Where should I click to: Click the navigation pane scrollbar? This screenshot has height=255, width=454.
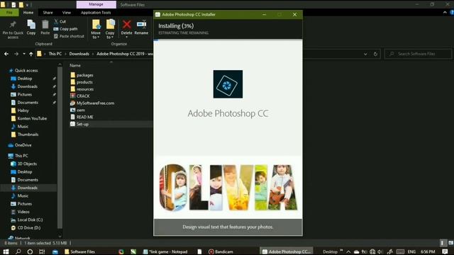coord(60,147)
